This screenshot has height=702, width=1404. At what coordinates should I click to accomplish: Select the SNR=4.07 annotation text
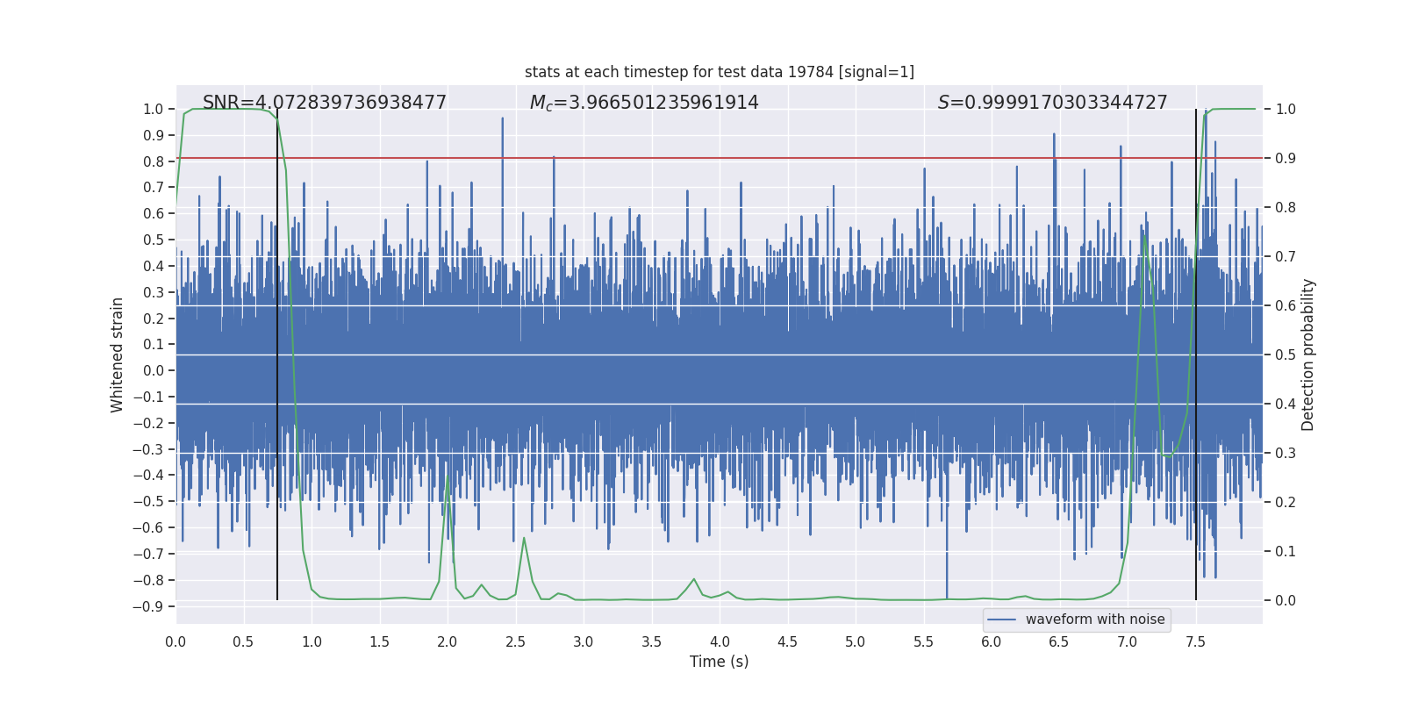324,103
